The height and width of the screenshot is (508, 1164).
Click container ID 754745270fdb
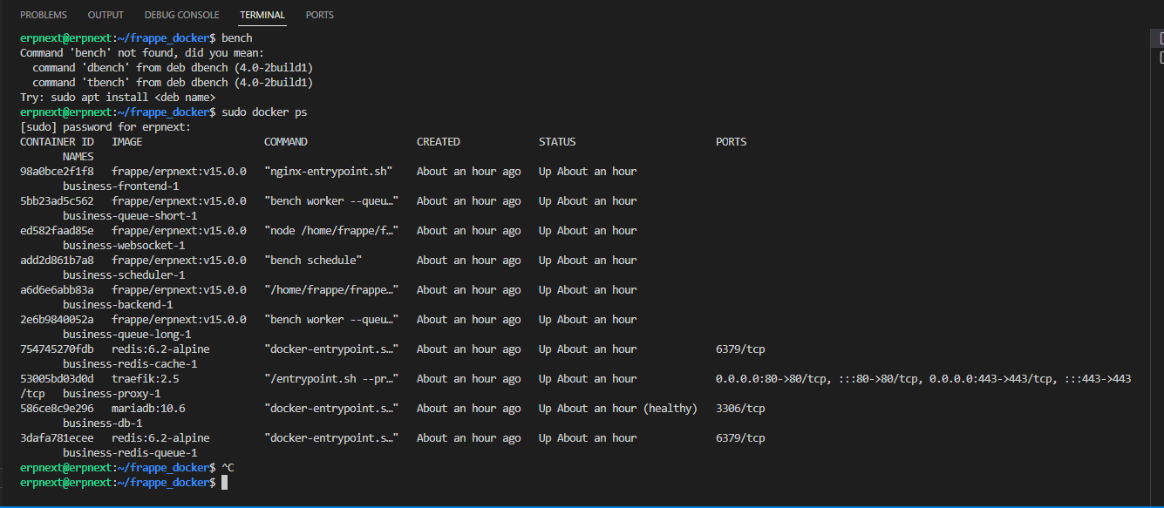(x=57, y=349)
